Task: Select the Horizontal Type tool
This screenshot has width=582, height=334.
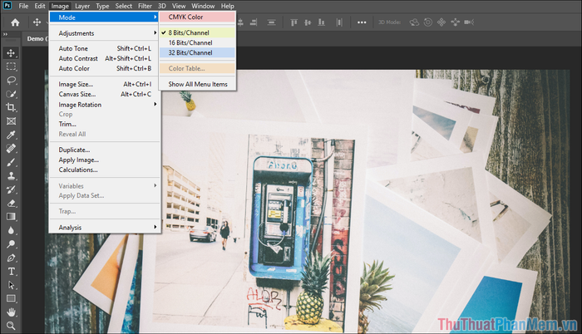Action: pyautogui.click(x=11, y=272)
